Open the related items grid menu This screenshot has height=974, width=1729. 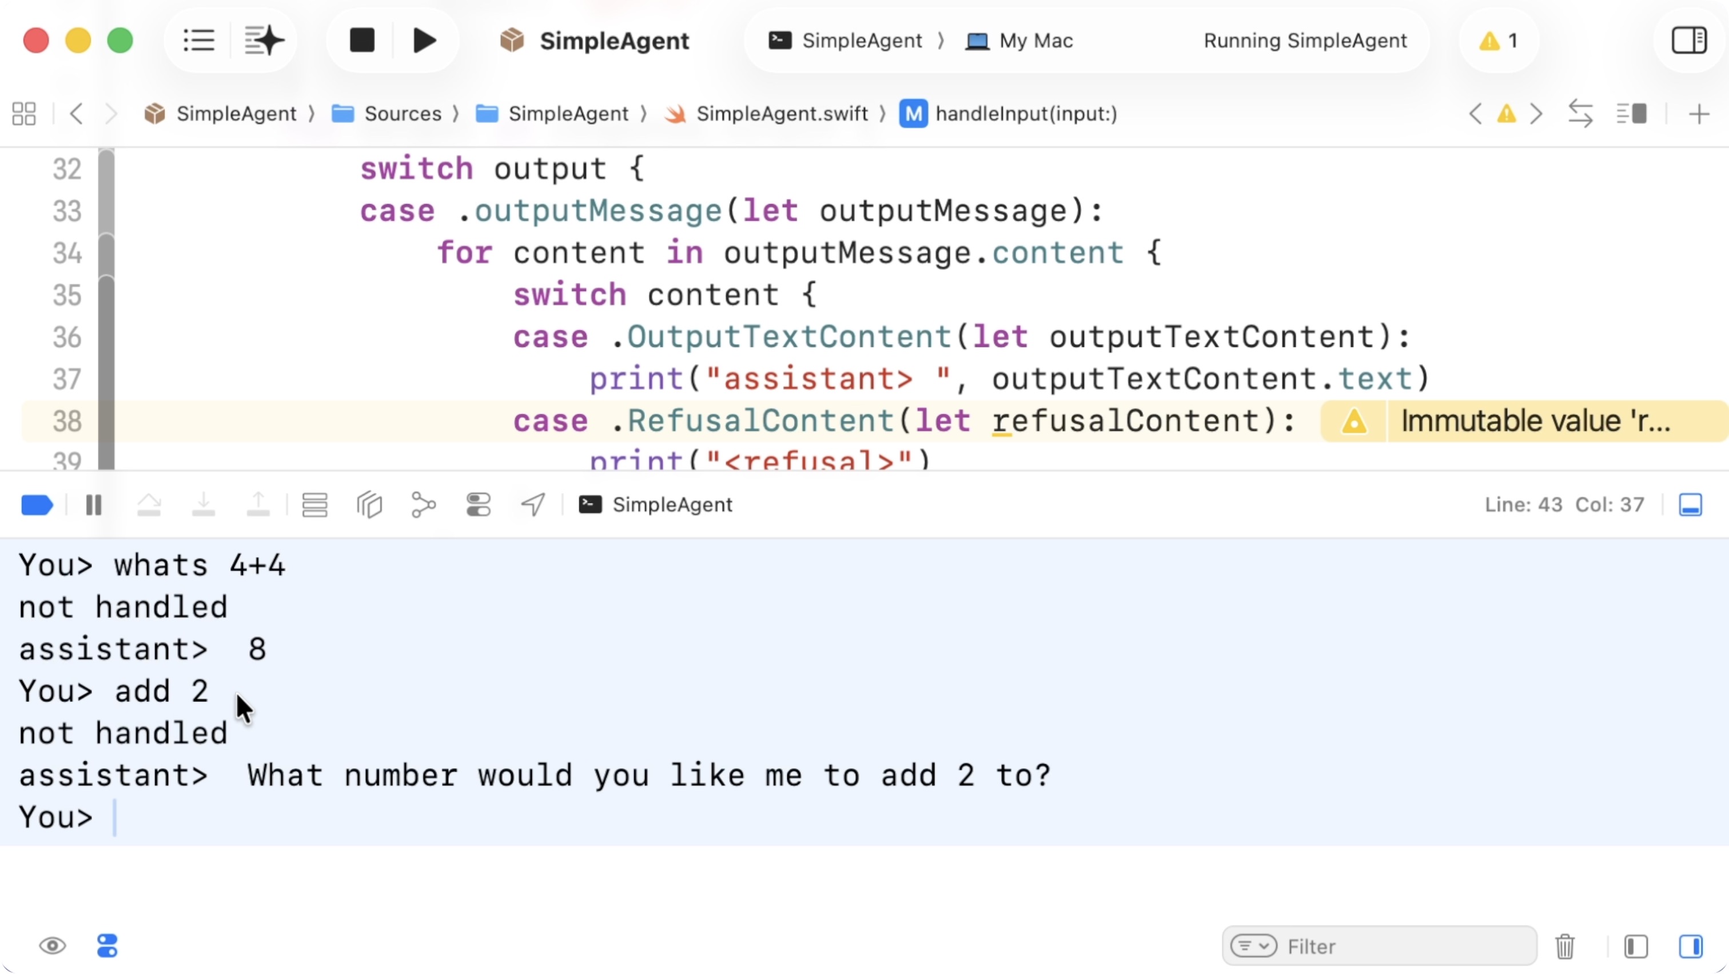(x=24, y=113)
